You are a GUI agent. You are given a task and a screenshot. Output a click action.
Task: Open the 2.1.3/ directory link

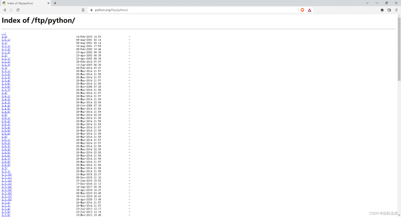pyautogui.click(x=6, y=52)
